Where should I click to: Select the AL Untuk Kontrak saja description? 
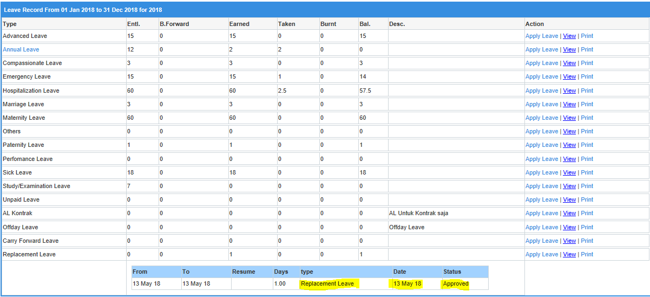[x=418, y=213]
